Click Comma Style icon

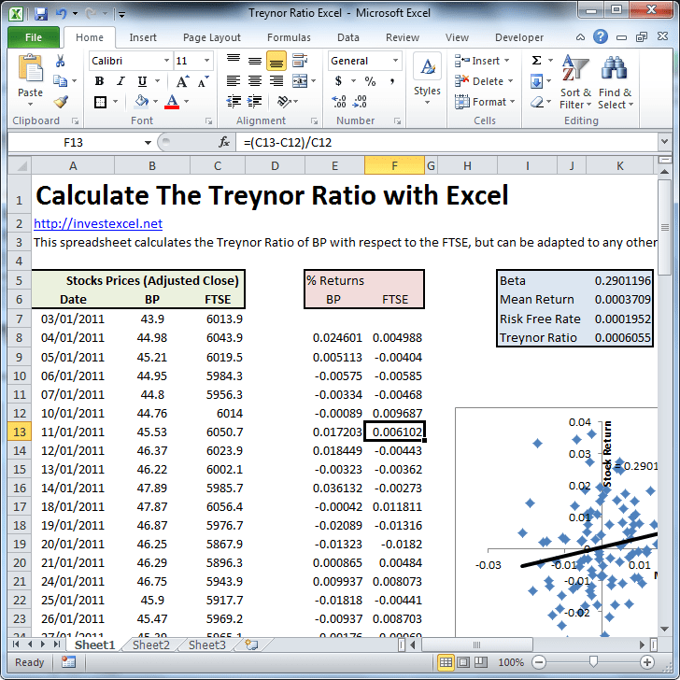pos(391,81)
